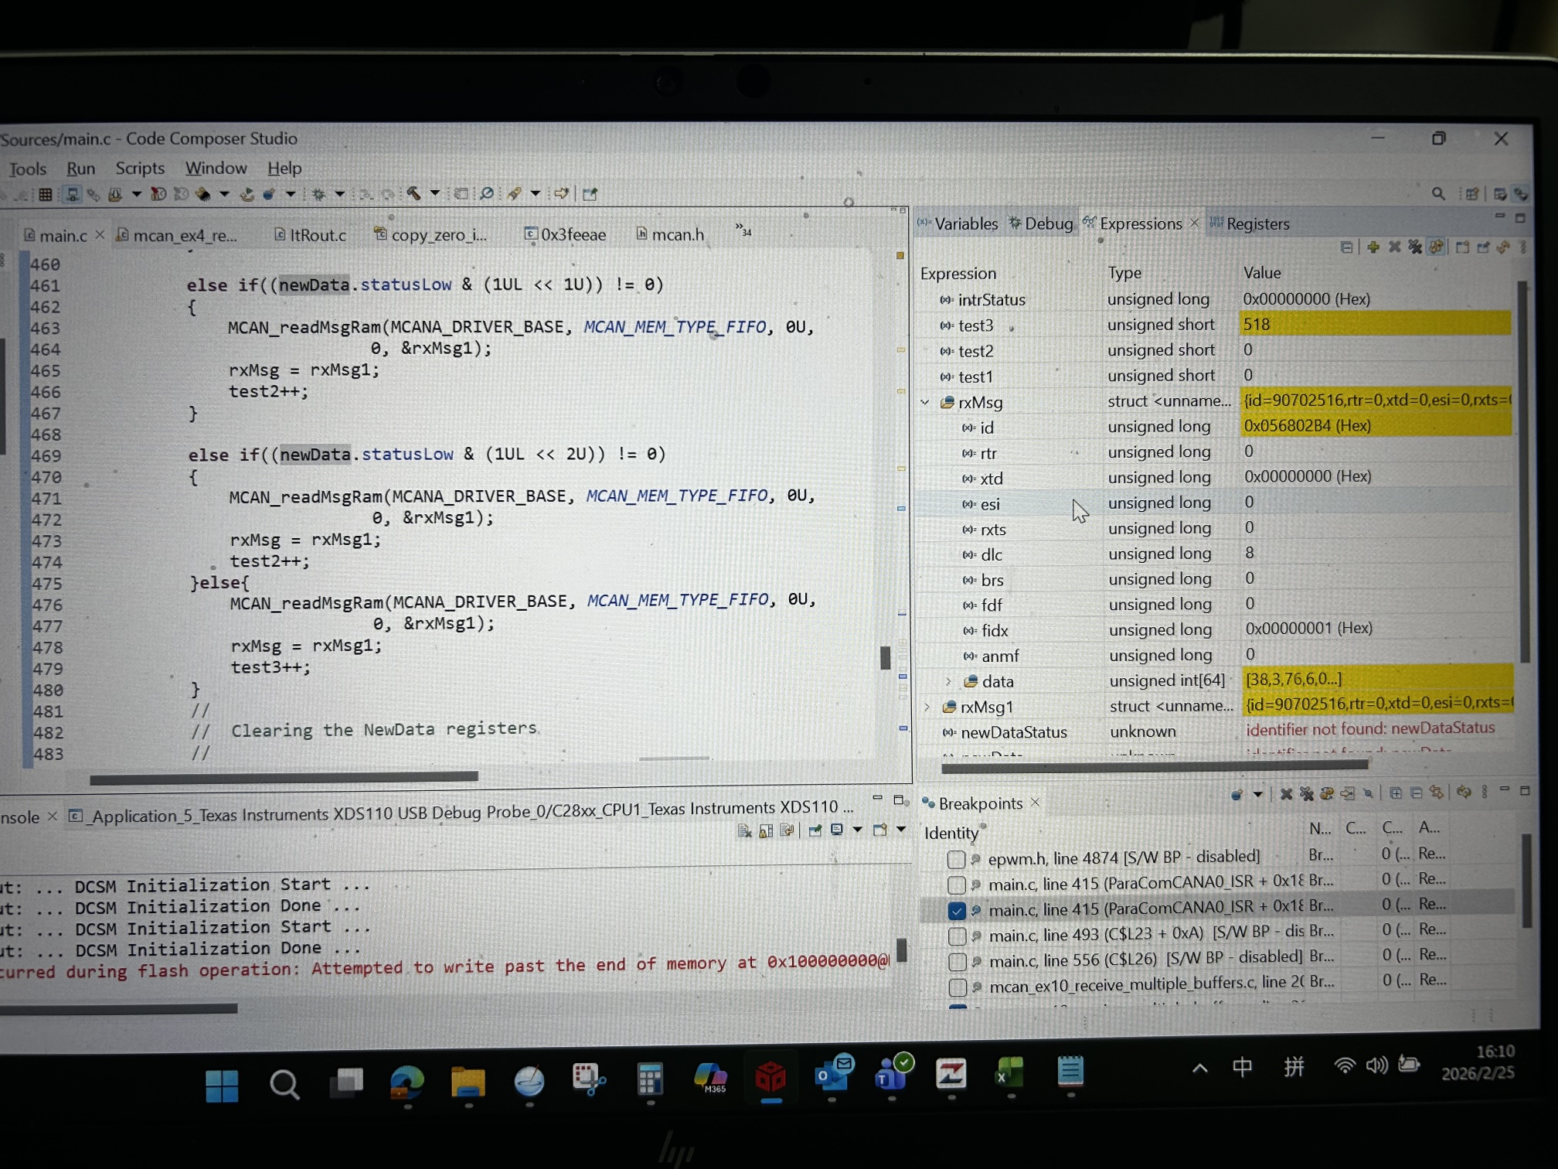1558x1169 pixels.
Task: Click the editor horizontal scrollbar
Action: (x=284, y=777)
